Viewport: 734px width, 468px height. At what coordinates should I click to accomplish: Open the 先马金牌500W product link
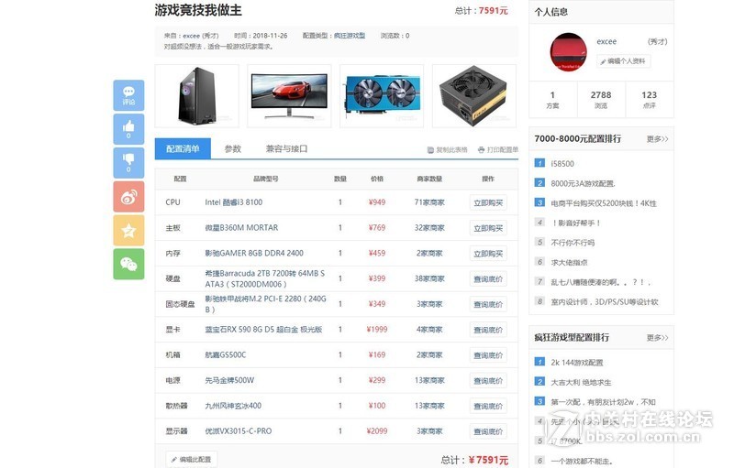tap(229, 380)
